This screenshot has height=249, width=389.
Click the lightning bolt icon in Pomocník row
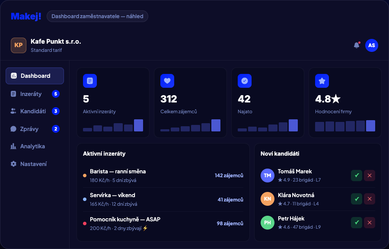click(145, 228)
